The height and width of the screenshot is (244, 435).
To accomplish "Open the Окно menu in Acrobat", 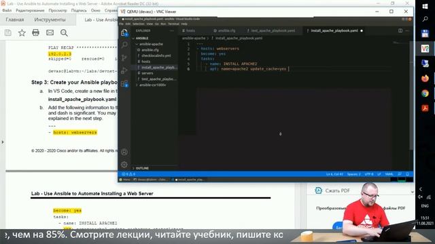I will [x=95, y=10].
